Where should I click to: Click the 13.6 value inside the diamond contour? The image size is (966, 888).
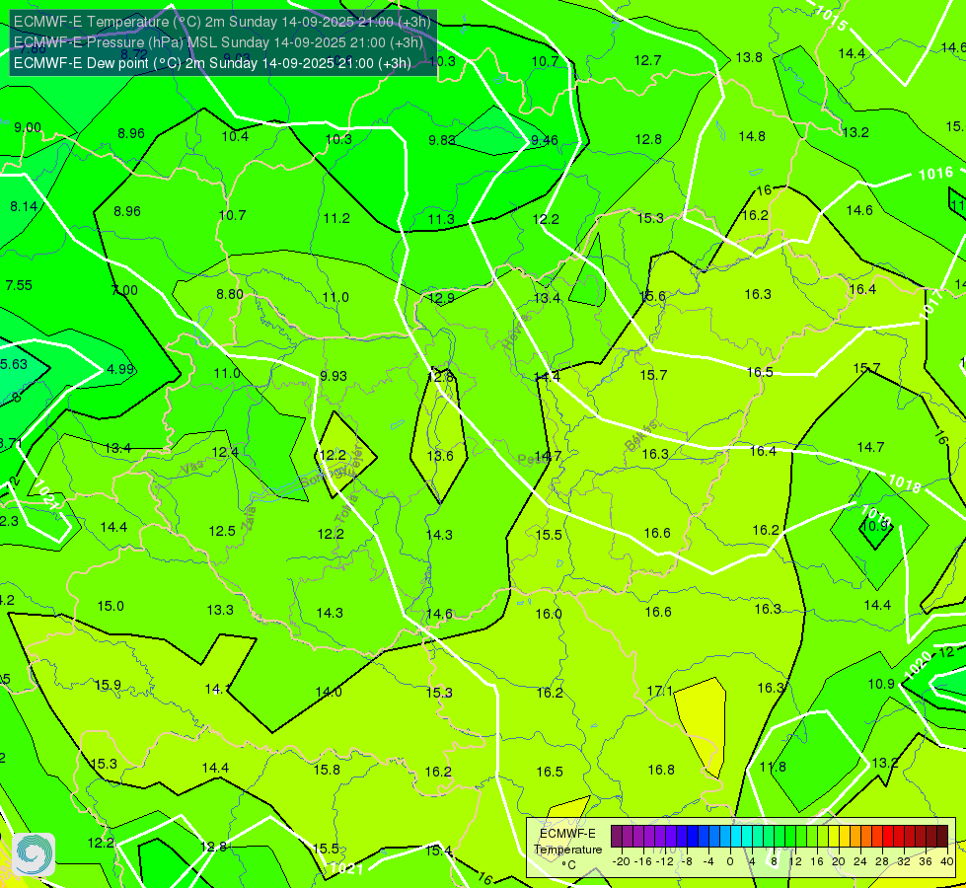(440, 456)
